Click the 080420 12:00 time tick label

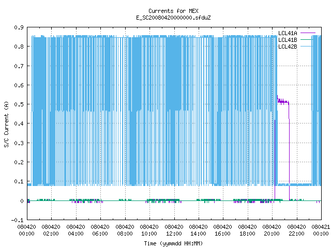pos(174,230)
